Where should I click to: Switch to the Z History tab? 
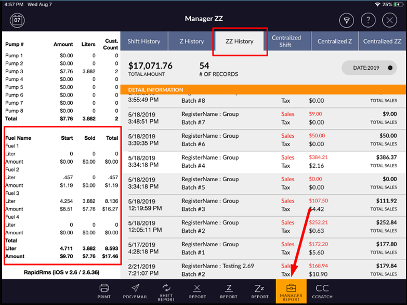[191, 42]
